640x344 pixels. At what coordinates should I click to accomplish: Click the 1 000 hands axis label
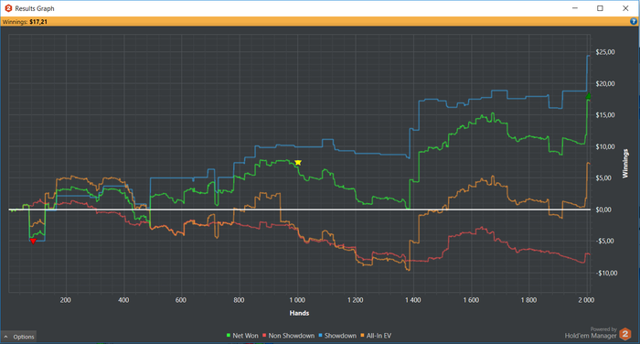[x=297, y=300]
